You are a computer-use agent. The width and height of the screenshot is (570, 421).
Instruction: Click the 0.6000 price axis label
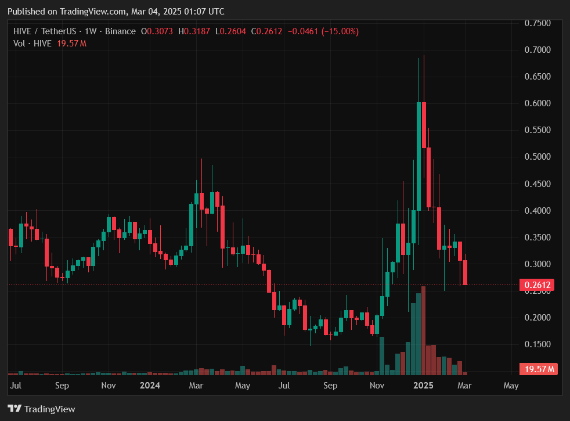click(537, 103)
